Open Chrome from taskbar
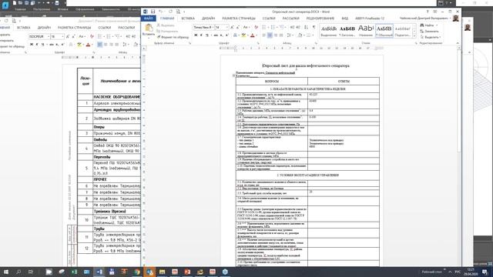493x277 pixels. pos(137,272)
